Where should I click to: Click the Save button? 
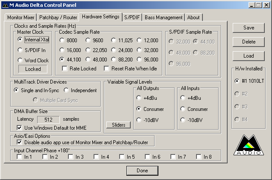[x=249, y=28]
